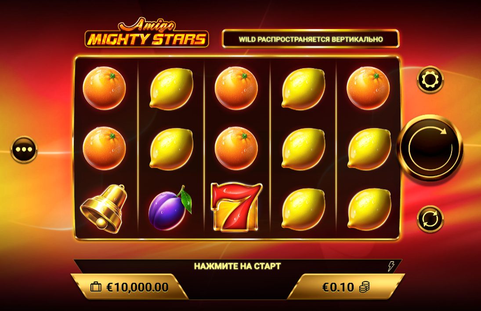This screenshot has height=311, width=481.
Task: Toggle turbo mode lightning bolt icon
Action: click(x=391, y=266)
